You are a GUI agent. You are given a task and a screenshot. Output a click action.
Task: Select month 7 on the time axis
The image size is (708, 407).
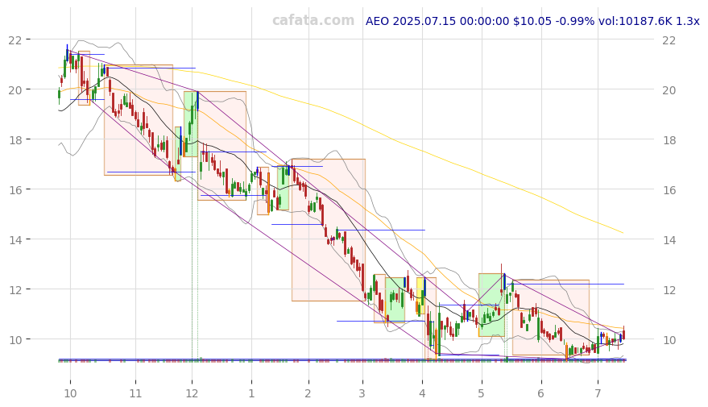[598, 393]
